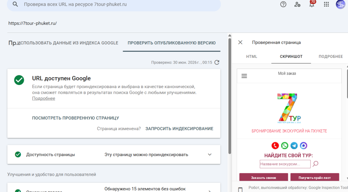Open the Google apps grid
The image size is (348, 192).
326,4
